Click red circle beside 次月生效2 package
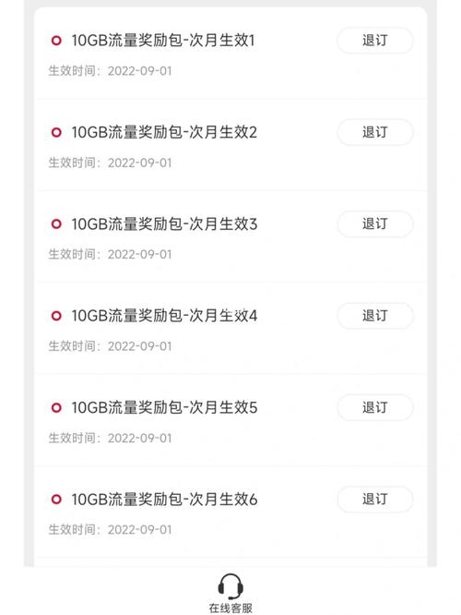The image size is (461, 615). (x=56, y=132)
